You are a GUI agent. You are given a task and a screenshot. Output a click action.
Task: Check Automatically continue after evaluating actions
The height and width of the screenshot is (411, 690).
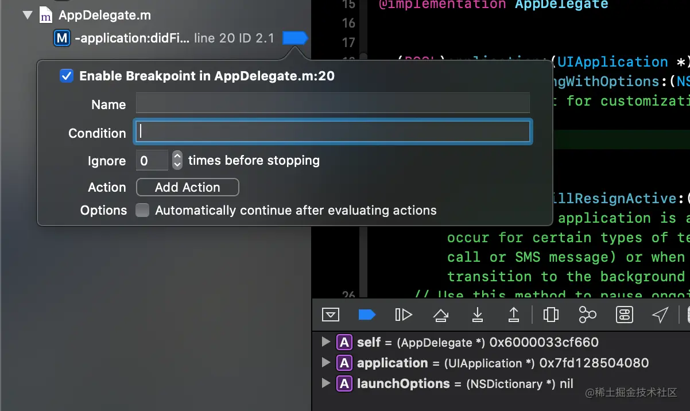pyautogui.click(x=142, y=211)
